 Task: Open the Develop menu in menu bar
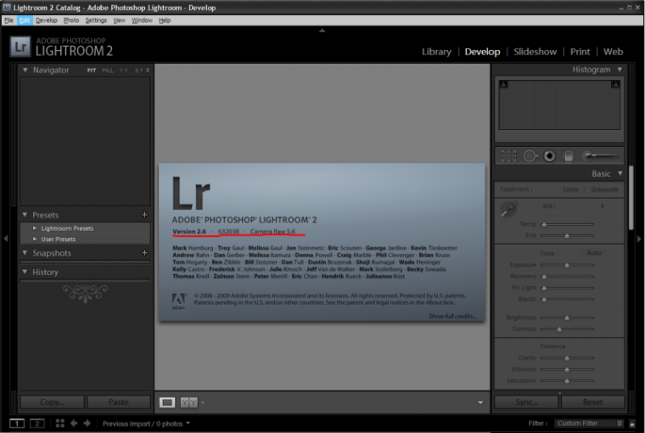point(47,20)
